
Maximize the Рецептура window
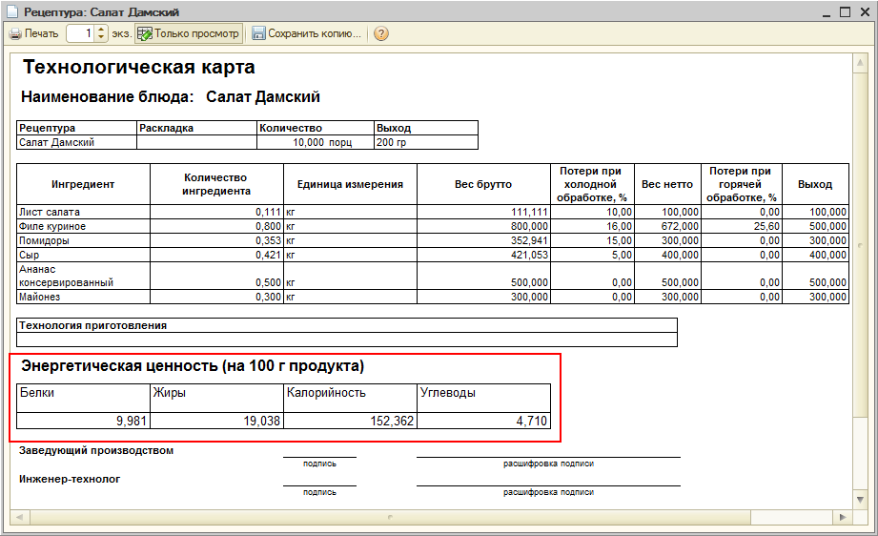[844, 12]
